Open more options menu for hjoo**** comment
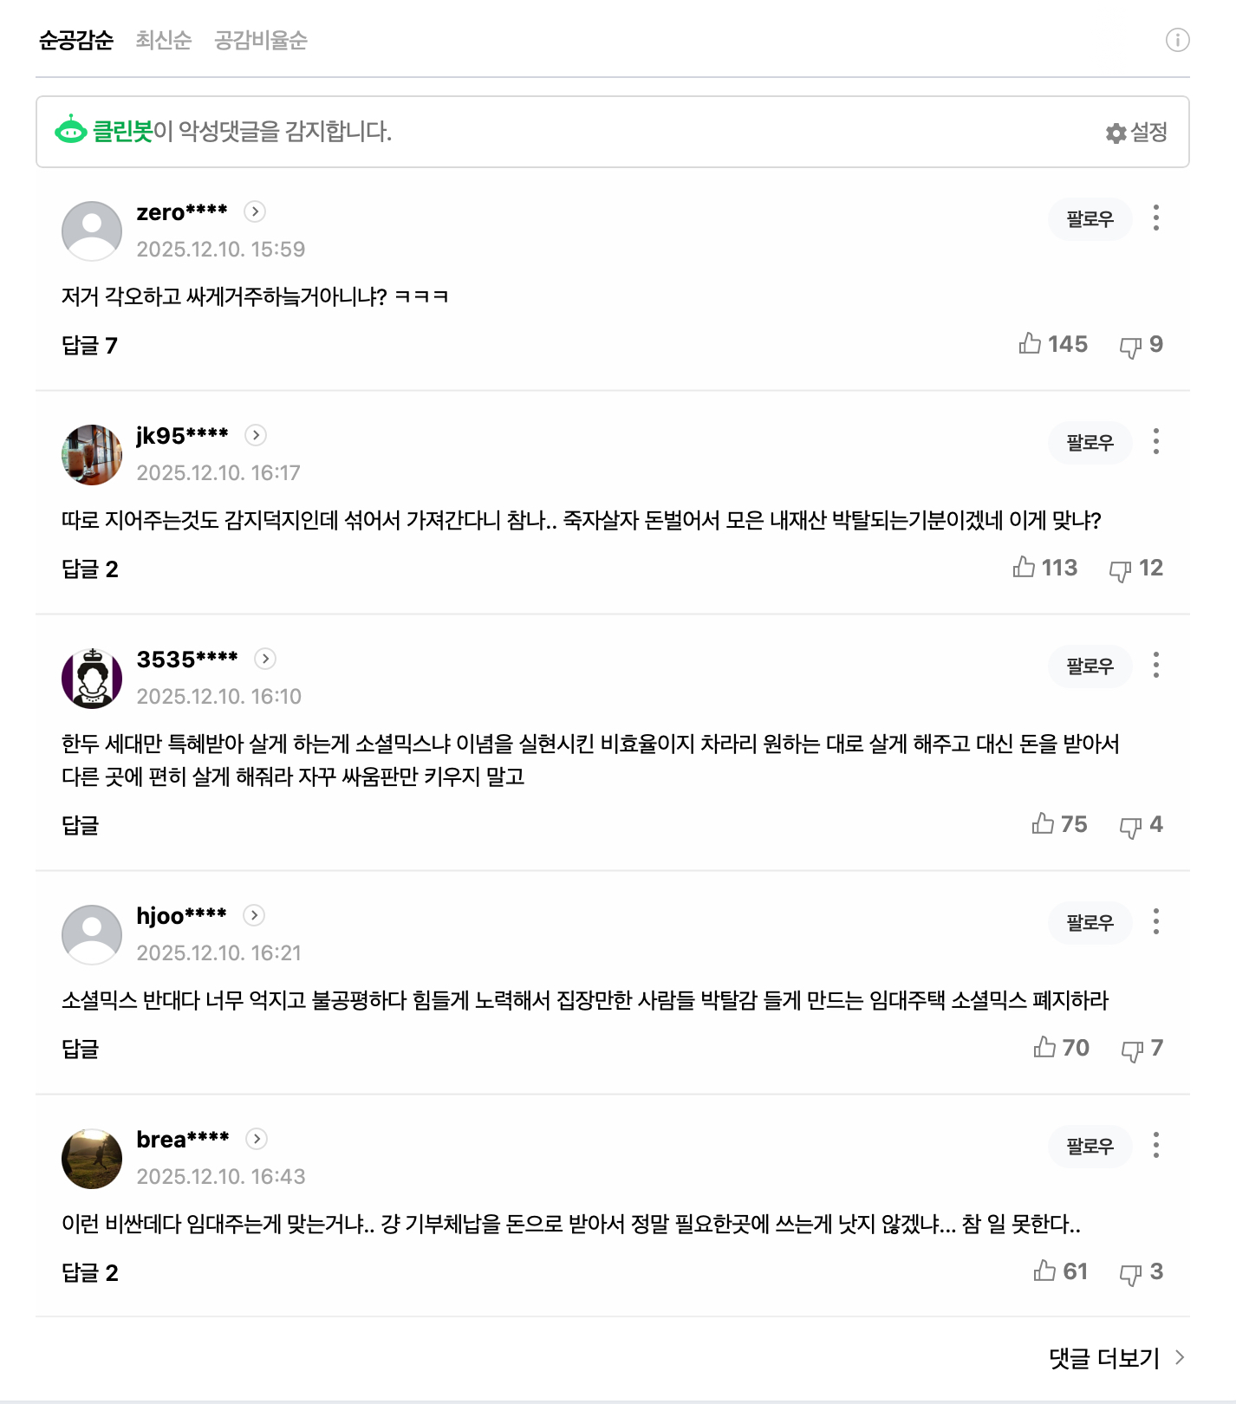This screenshot has width=1236, height=1404. tap(1155, 922)
